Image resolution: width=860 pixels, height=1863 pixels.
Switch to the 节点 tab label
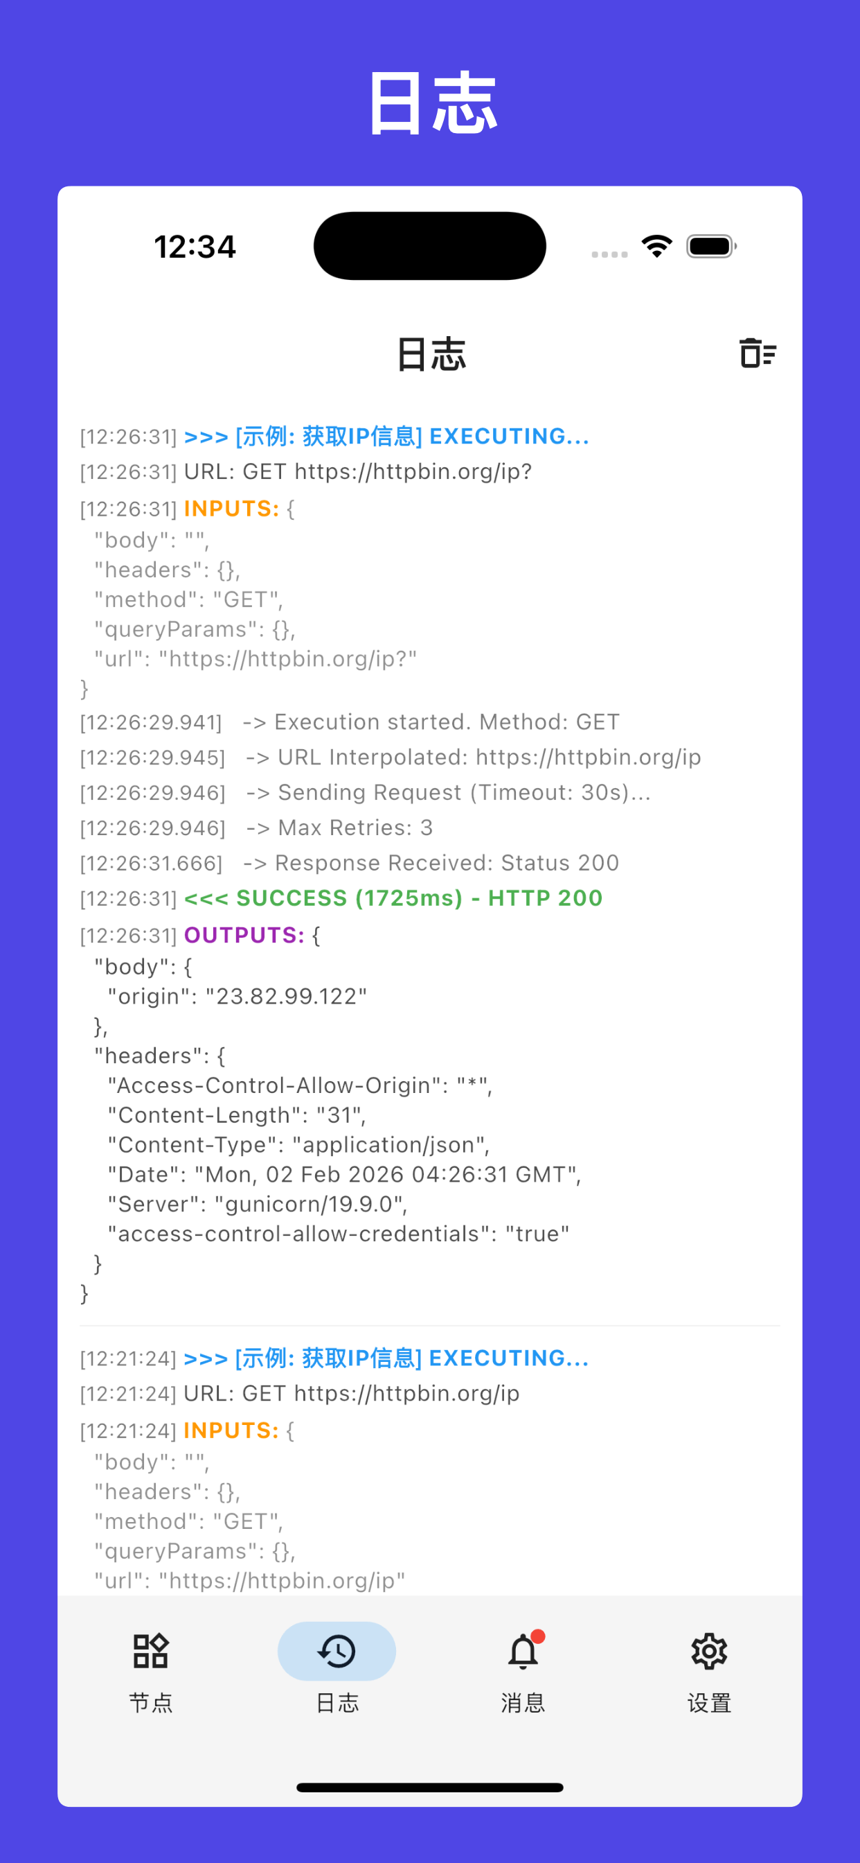151,1703
